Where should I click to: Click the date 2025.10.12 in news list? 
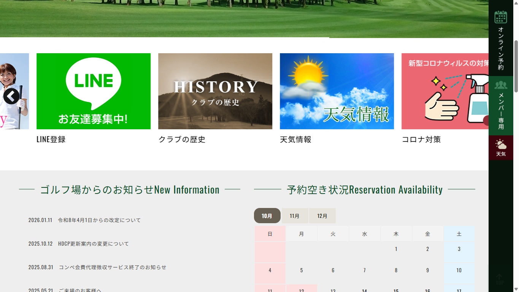coord(40,244)
